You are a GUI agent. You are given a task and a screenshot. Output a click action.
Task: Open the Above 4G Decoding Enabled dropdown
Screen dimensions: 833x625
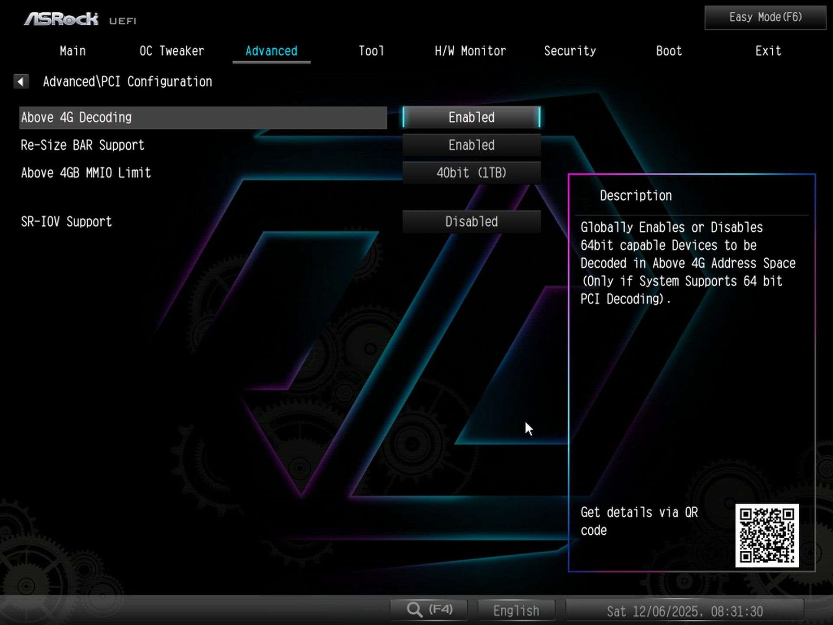tap(471, 118)
